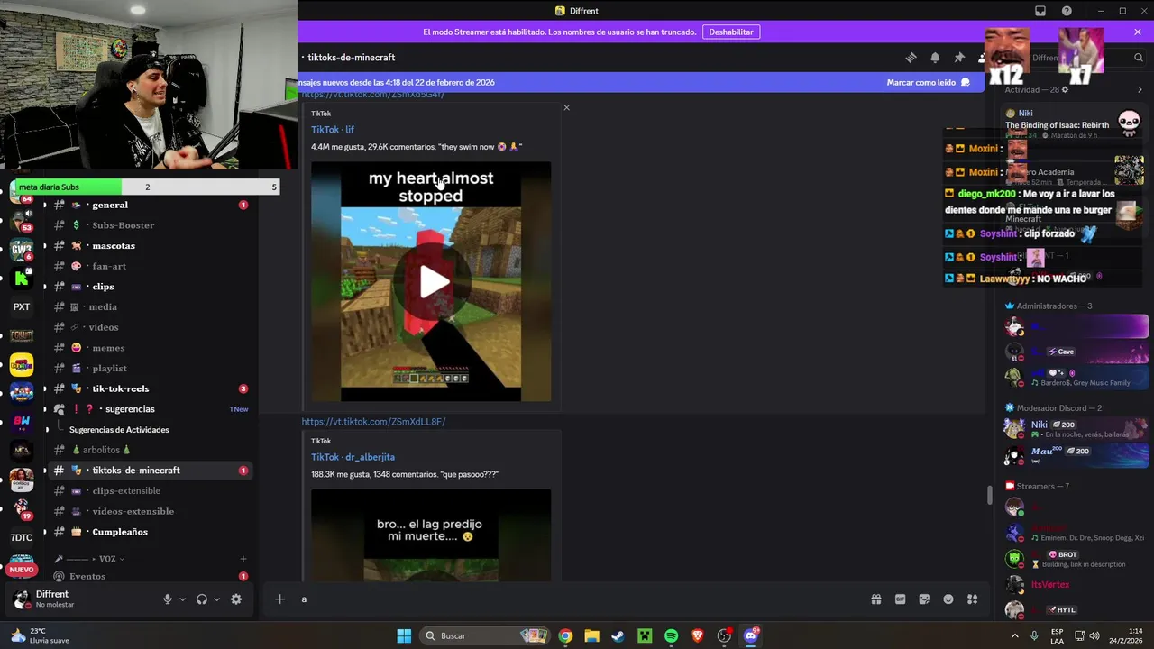
Task: Open the BW server icon
Action: pyautogui.click(x=22, y=421)
